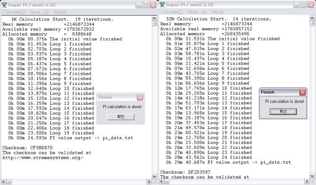The width and height of the screenshot is (316, 185).
Task: Click 'Loop 19 finished' line in left window
Action: tap(51, 133)
